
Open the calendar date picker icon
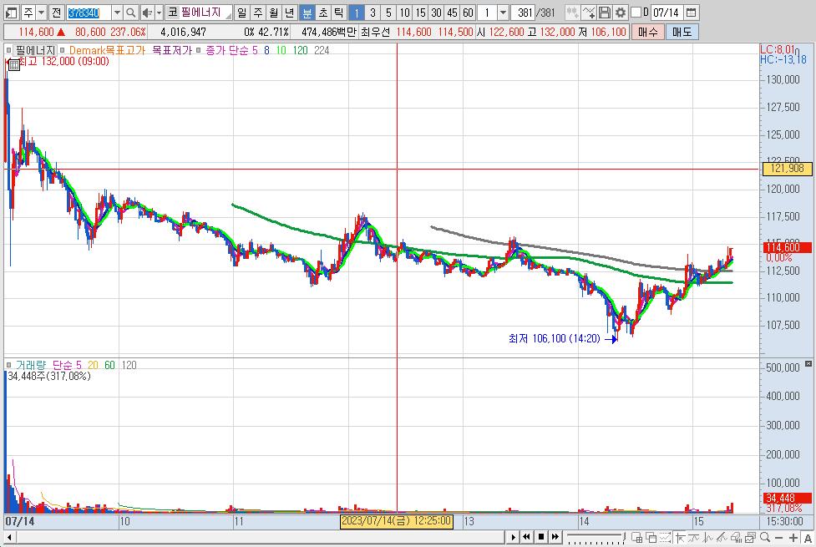coord(691,13)
